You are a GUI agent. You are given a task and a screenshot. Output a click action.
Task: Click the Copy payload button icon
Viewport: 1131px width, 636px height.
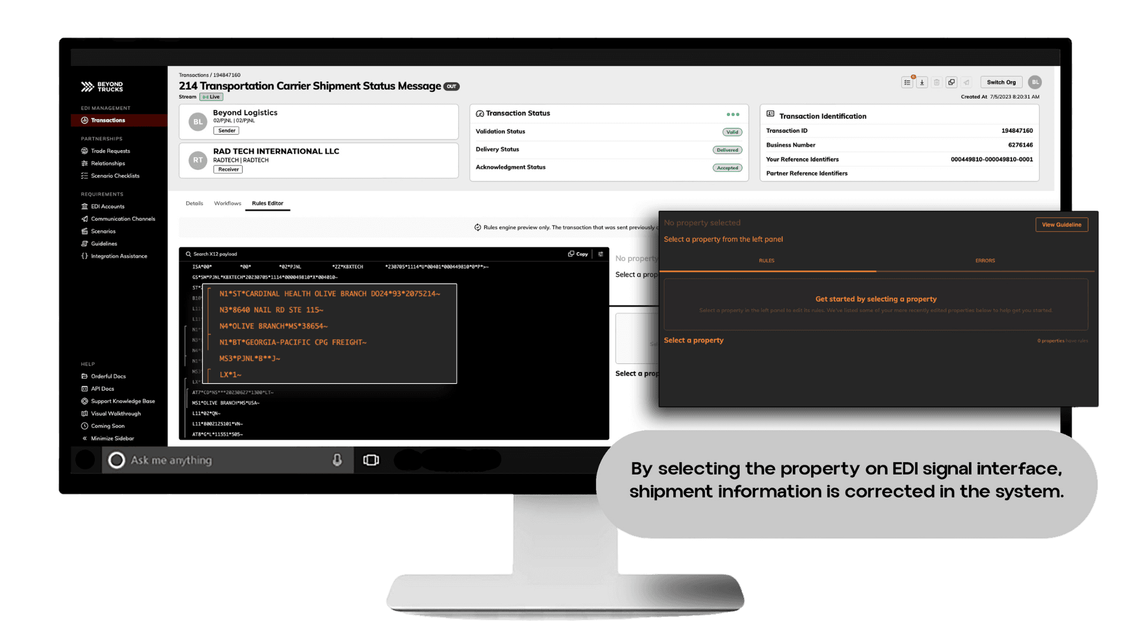[x=578, y=254]
